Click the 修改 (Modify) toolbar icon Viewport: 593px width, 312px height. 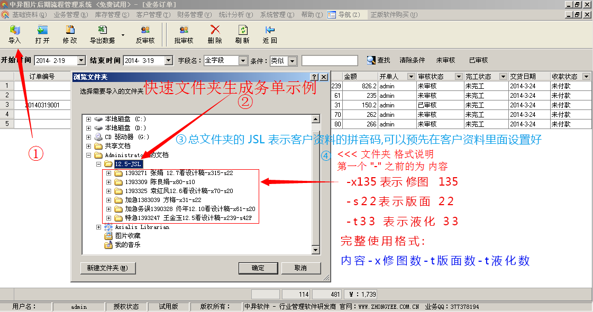(70, 31)
